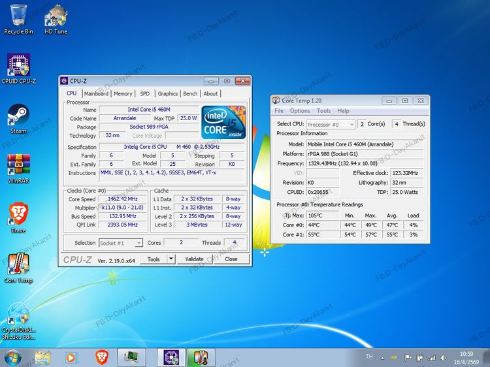
Task: Open the File menu in Core Temp
Action: [279, 111]
